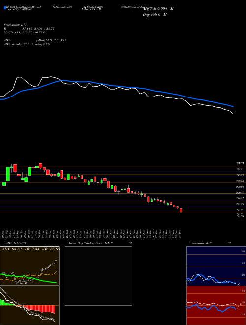Click the "MACD: 199, 215.77, -16.77 D" line
Screen dimensions: 246x325
click(x=25, y=32)
